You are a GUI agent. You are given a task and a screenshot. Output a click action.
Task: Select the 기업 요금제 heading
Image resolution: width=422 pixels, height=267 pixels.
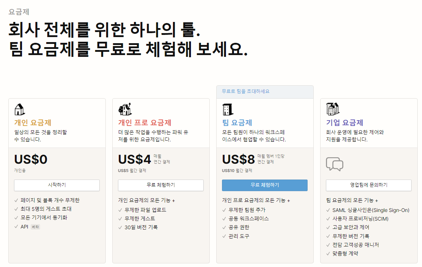click(x=344, y=122)
